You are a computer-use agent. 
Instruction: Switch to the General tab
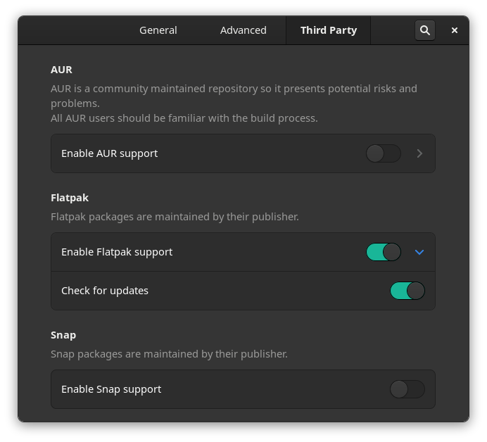point(158,30)
